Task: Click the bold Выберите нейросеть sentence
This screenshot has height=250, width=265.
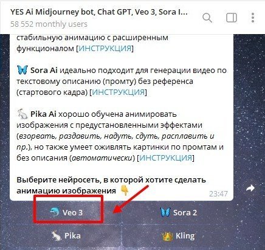Action: [111, 186]
